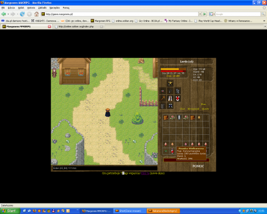The height and width of the screenshot is (214, 267).
Task: Show more bookmarks with the overflow chevron
Action: pyautogui.click(x=264, y=21)
